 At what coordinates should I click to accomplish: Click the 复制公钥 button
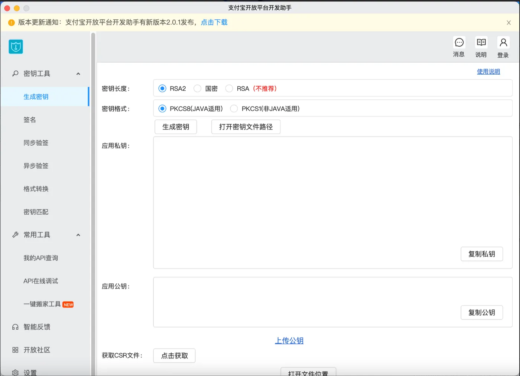point(482,313)
